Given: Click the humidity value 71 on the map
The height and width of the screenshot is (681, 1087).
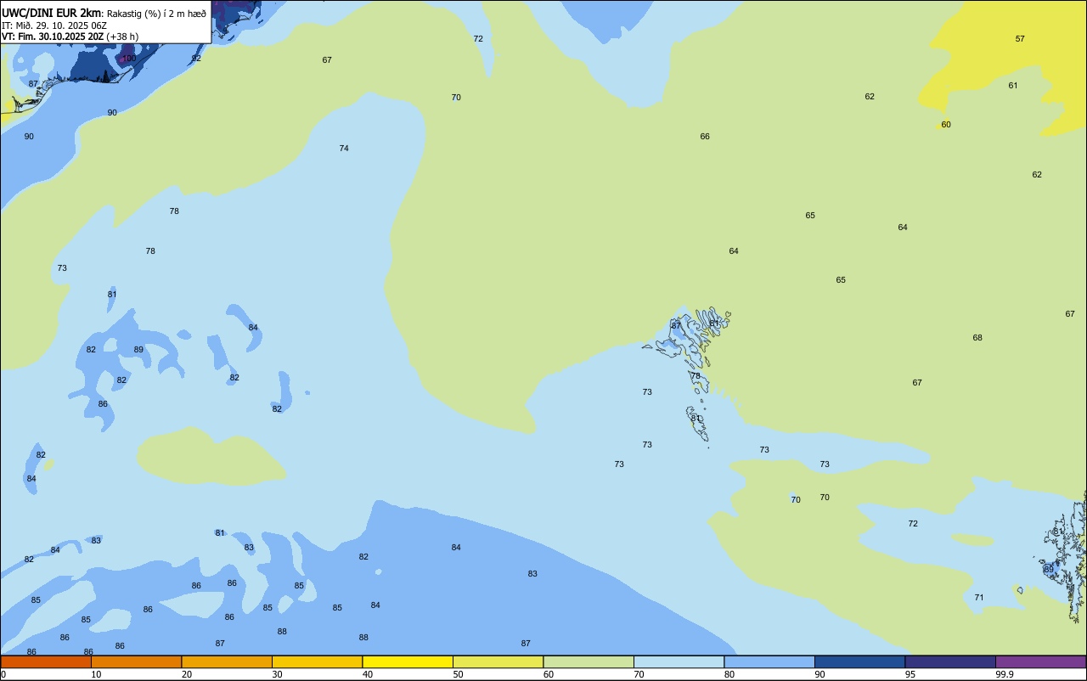Looking at the screenshot, I should point(979,598).
